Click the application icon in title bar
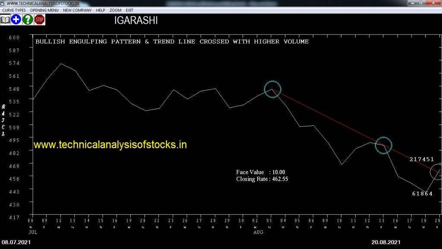 [x=3, y=3]
